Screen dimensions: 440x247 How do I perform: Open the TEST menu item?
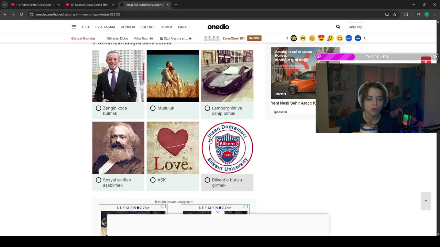point(85,27)
